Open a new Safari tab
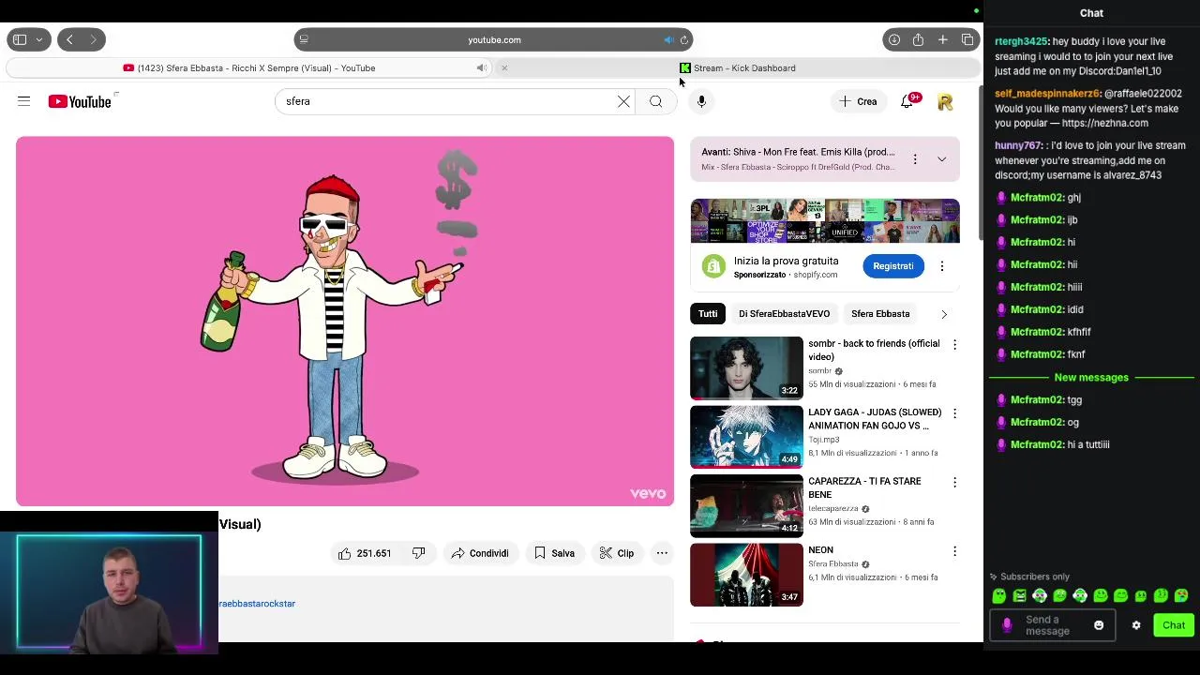This screenshot has height=675, width=1200. point(942,39)
